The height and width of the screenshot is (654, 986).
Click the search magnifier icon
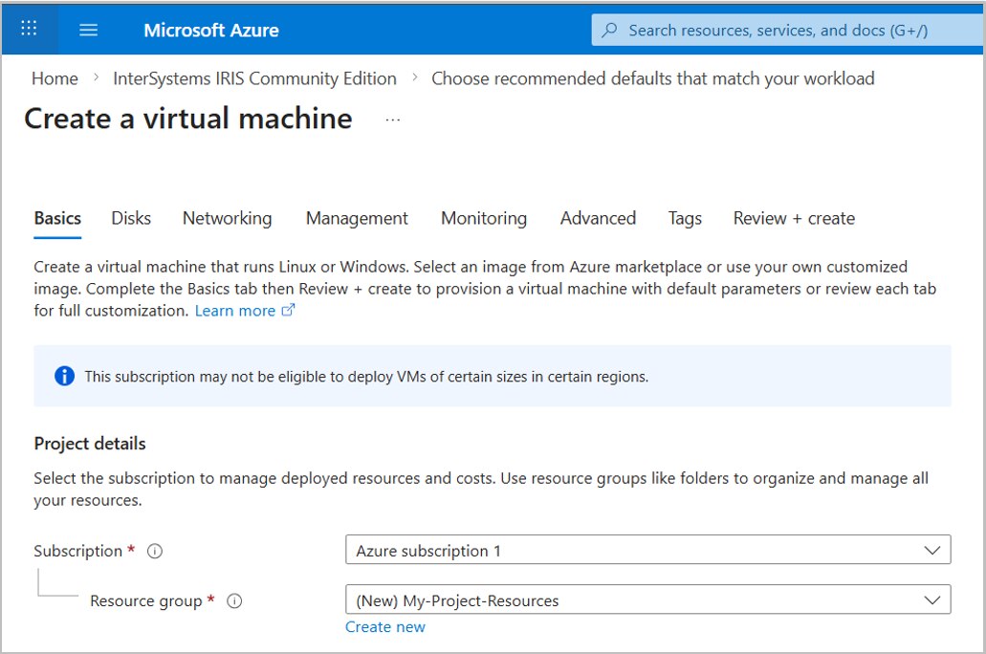pyautogui.click(x=608, y=30)
